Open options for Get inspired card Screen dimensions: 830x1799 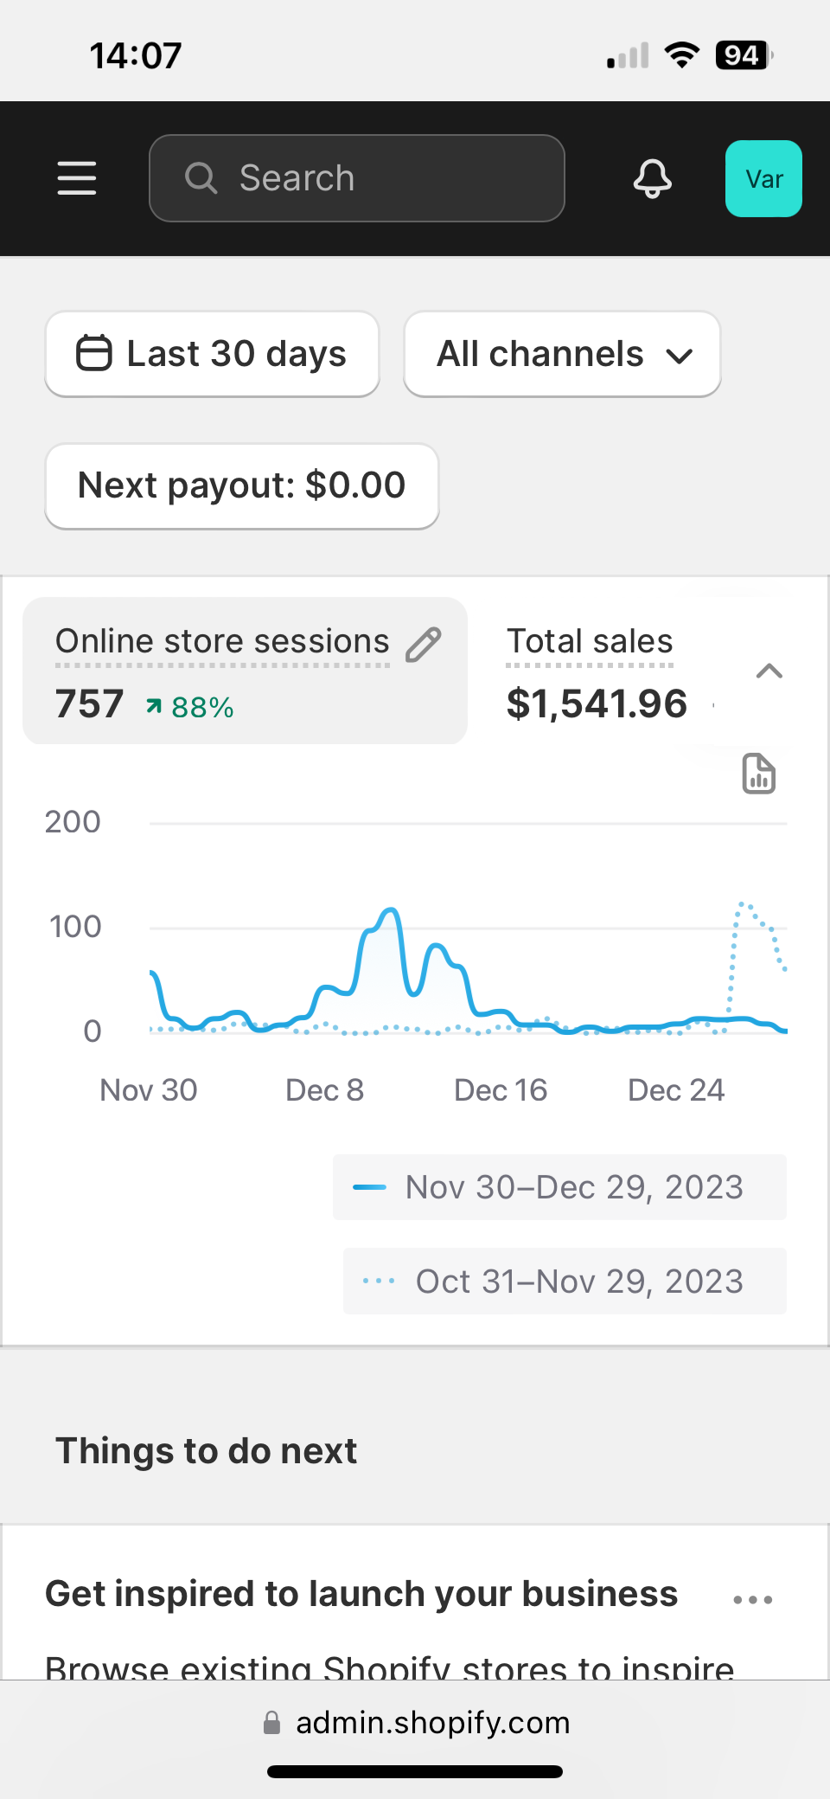tap(752, 1600)
